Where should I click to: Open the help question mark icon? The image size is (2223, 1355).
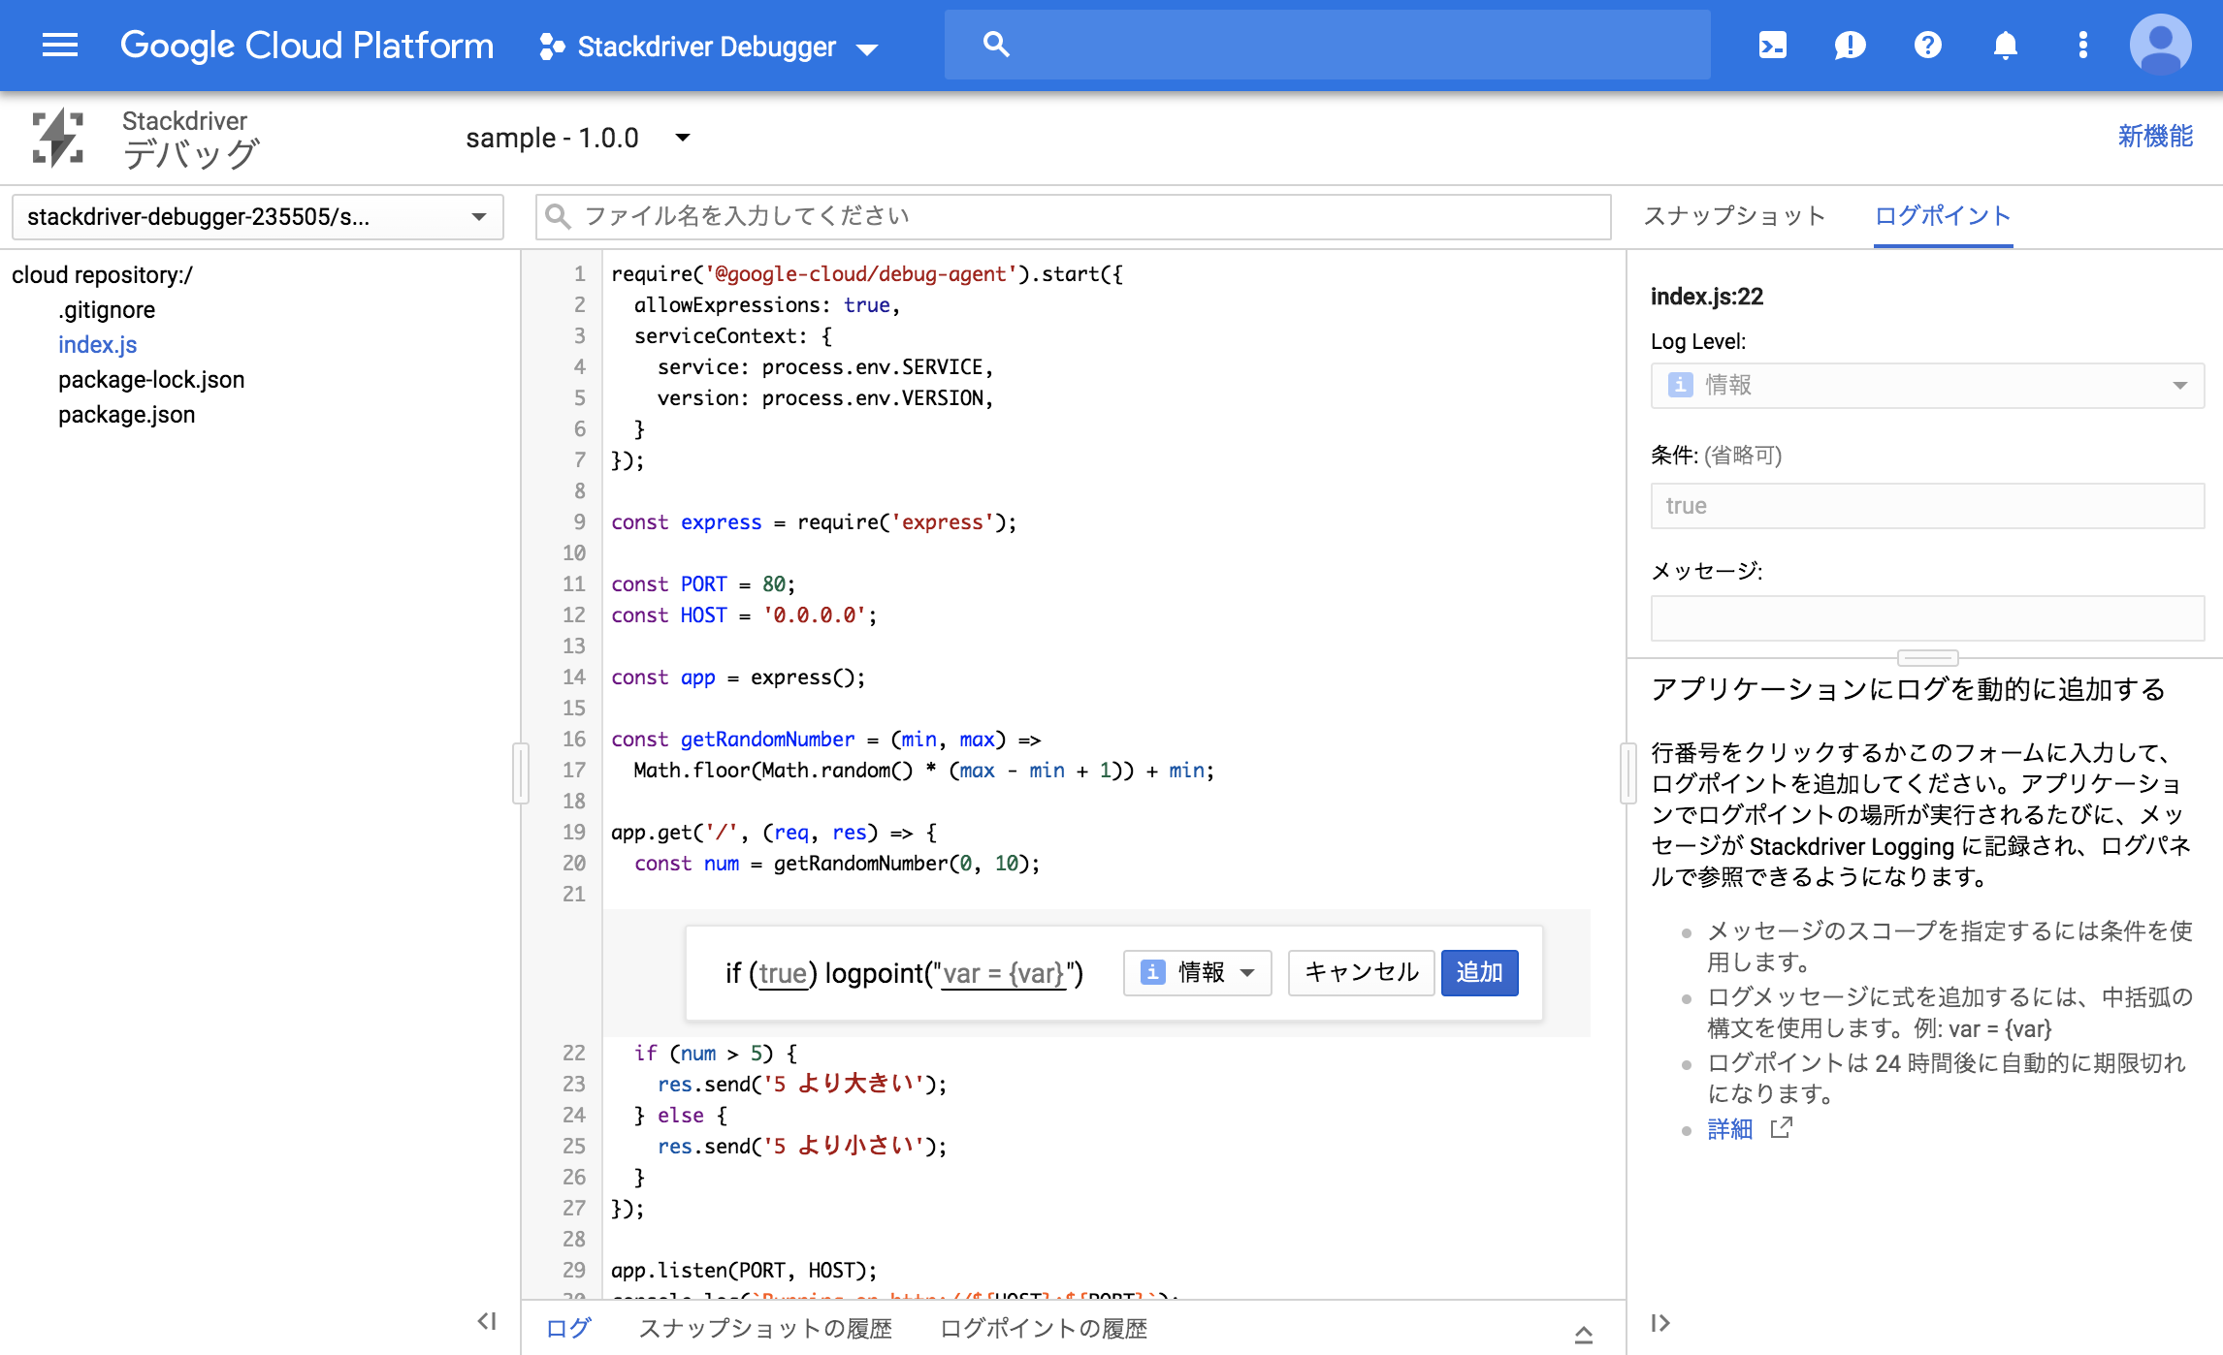click(1927, 45)
